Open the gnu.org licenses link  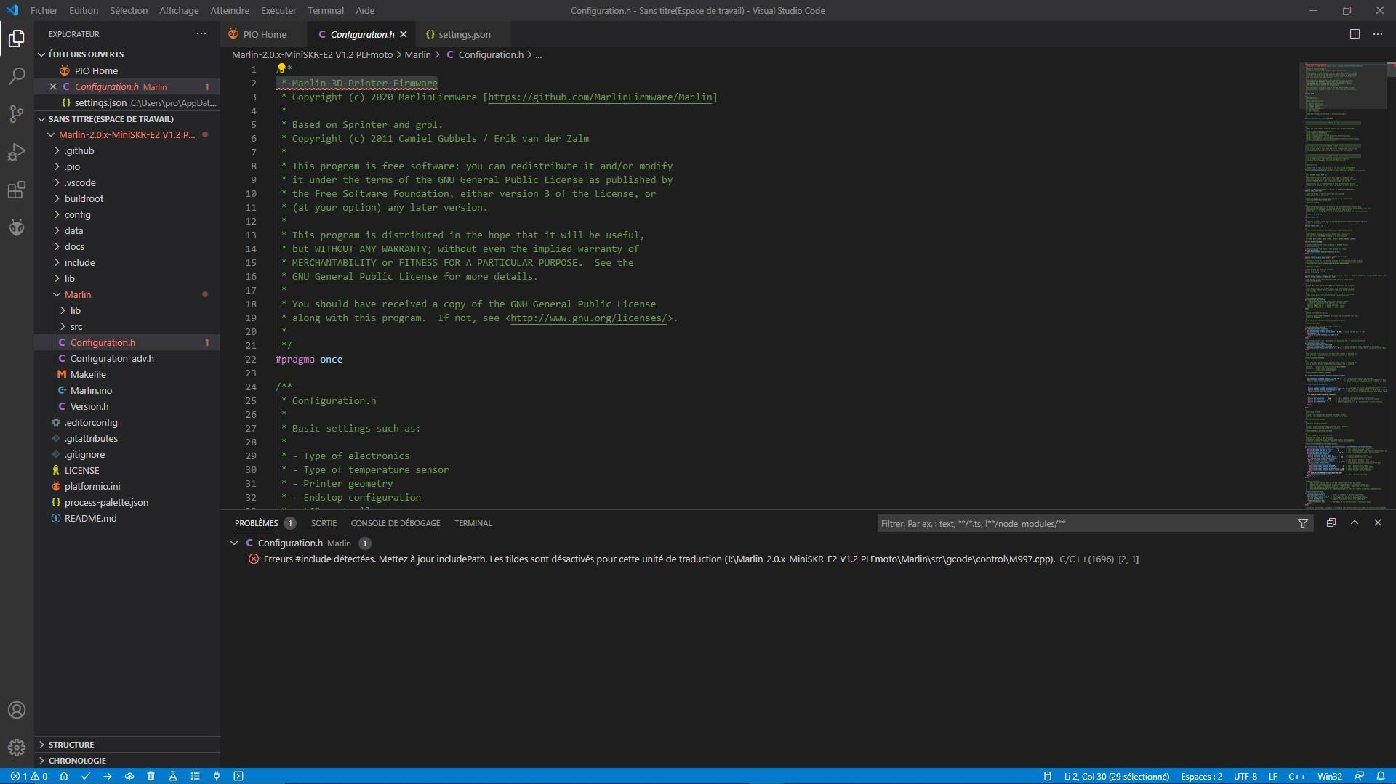coord(588,318)
